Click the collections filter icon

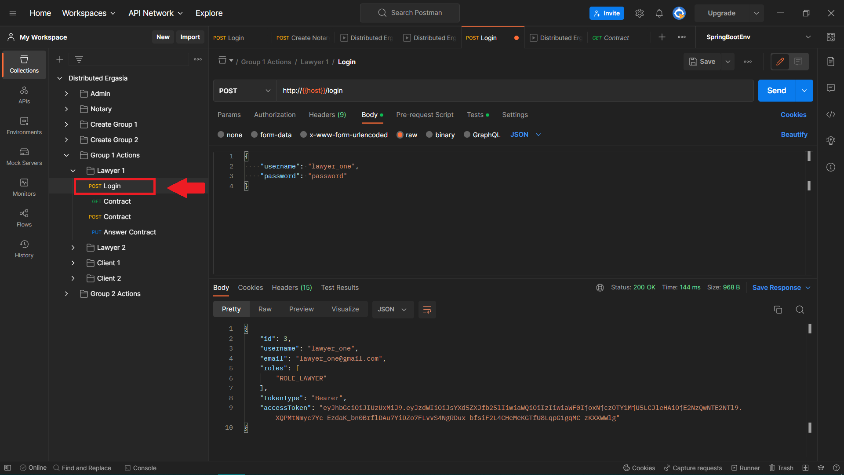click(79, 59)
